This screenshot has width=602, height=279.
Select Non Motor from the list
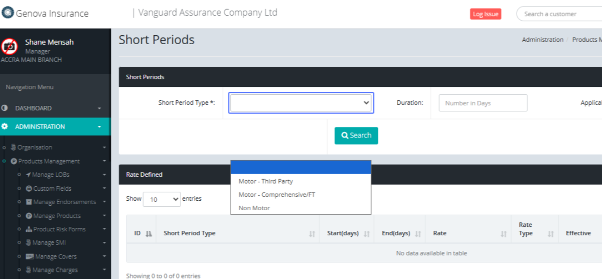coord(254,208)
